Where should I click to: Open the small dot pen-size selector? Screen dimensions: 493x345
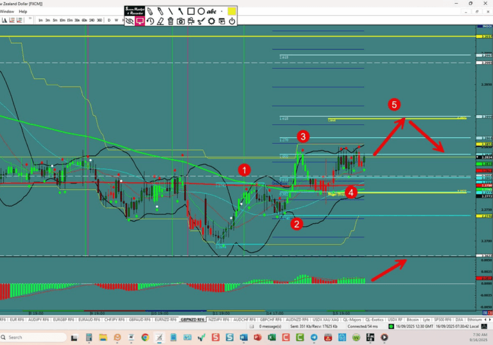pos(221,12)
